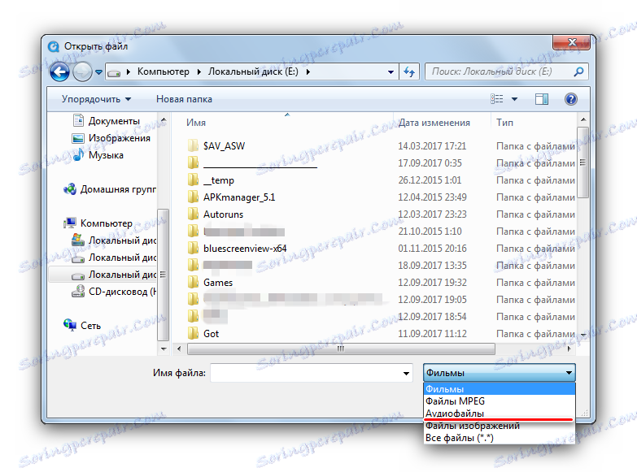Sort by the Тип column header

coord(504,123)
